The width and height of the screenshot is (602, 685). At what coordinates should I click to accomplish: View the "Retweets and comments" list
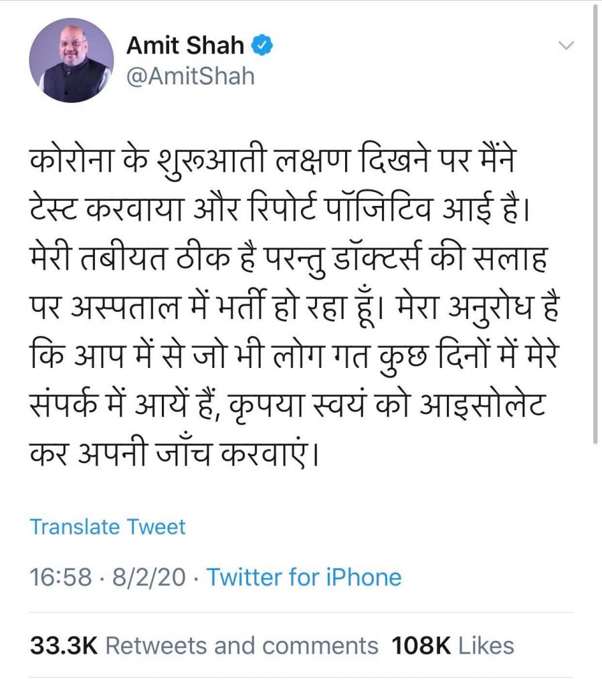[241, 646]
